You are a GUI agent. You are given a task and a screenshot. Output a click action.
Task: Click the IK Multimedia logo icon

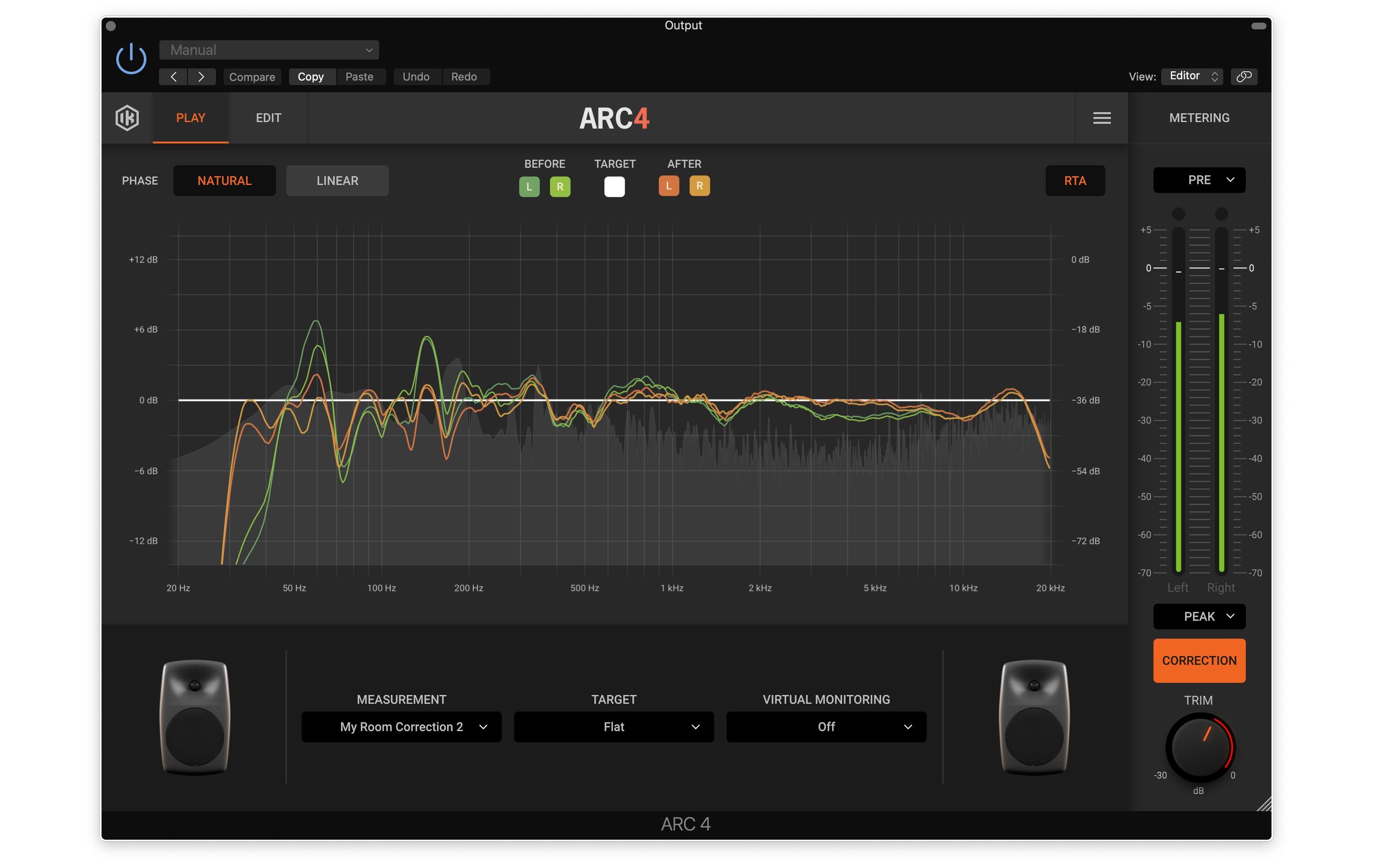pos(127,118)
